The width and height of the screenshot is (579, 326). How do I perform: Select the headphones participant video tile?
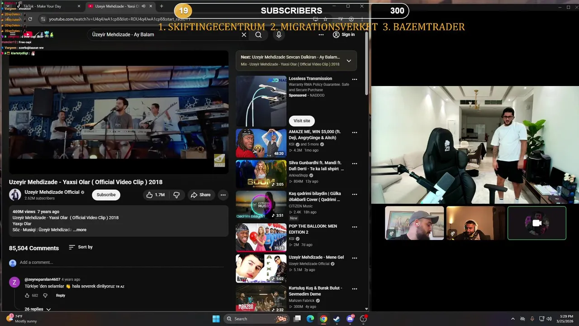475,223
